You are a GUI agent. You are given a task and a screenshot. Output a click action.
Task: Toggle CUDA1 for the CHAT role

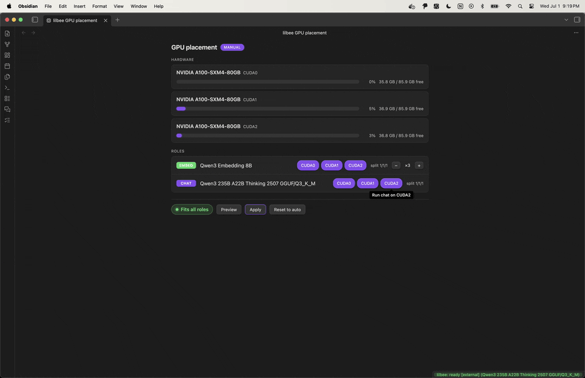[x=367, y=183]
